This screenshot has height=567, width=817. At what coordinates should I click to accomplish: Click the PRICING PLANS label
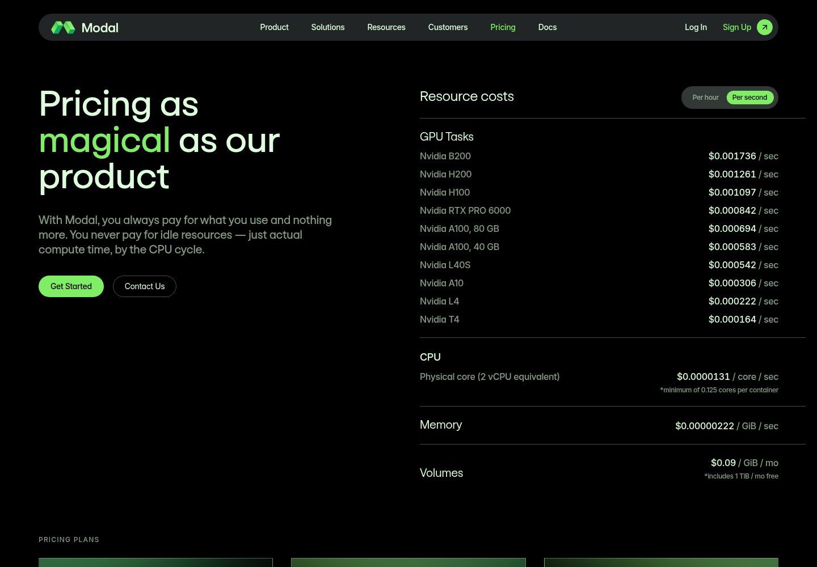(x=69, y=540)
